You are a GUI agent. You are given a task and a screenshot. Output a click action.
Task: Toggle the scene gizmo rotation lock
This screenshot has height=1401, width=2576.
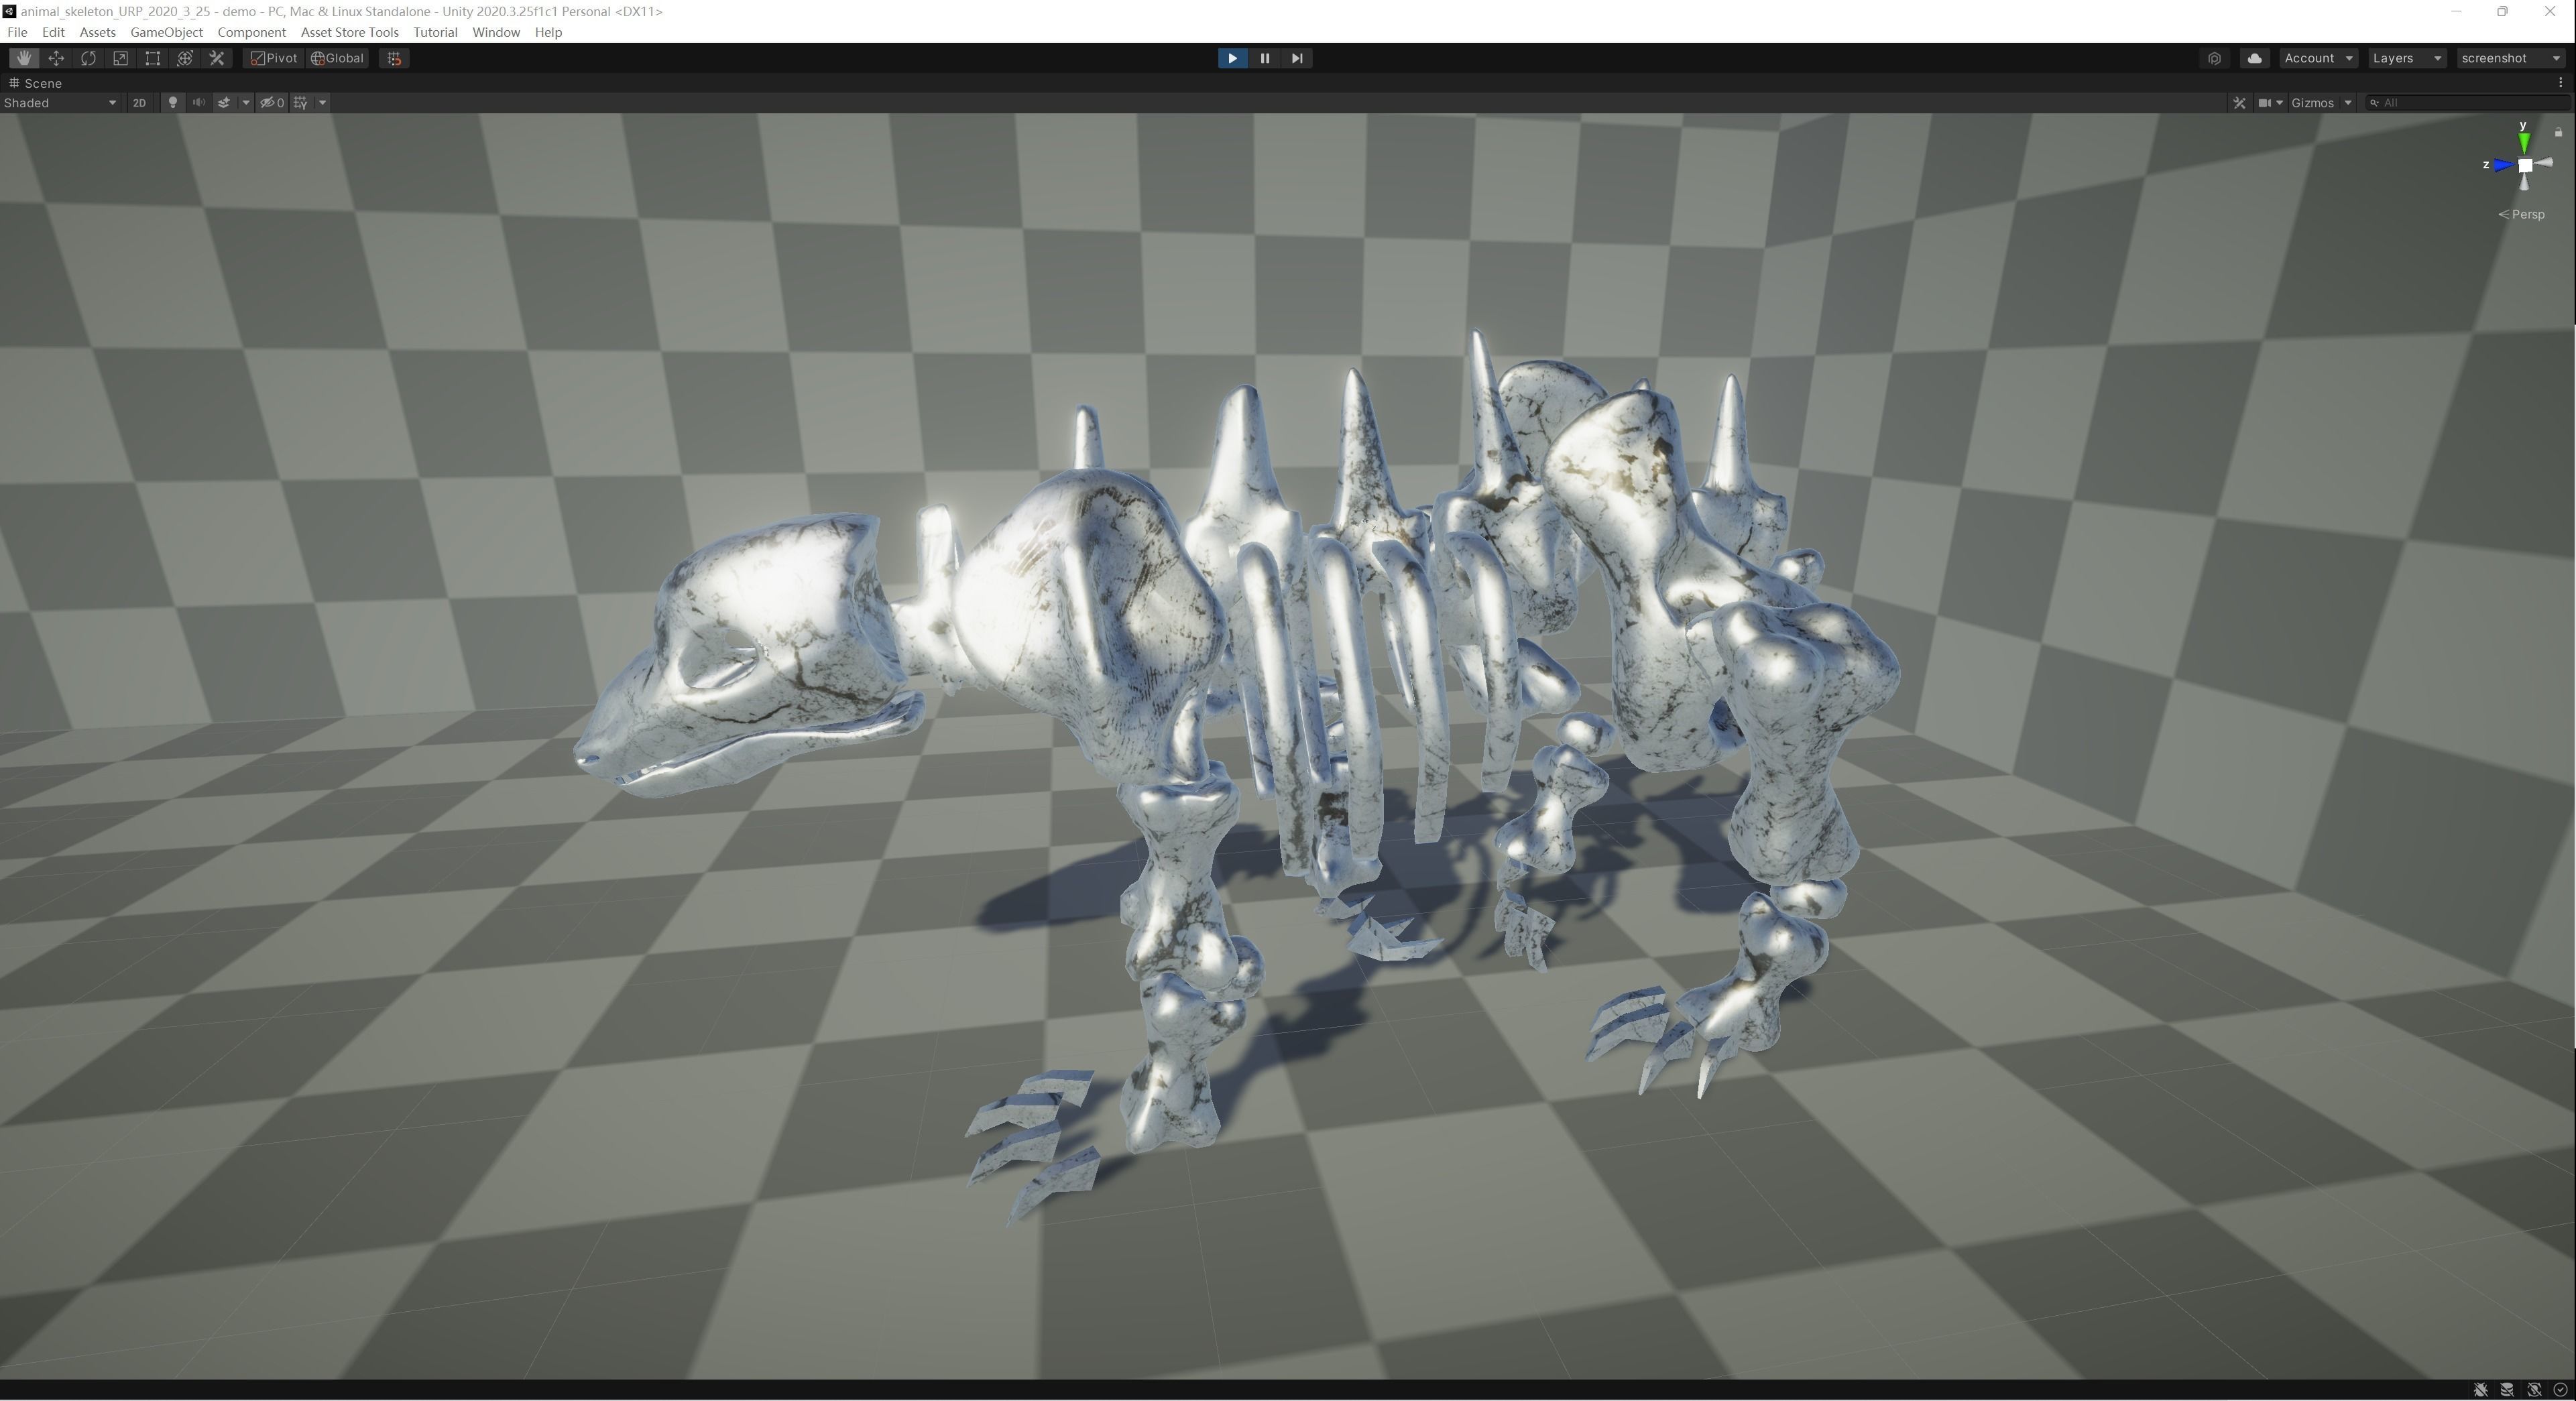point(2558,132)
